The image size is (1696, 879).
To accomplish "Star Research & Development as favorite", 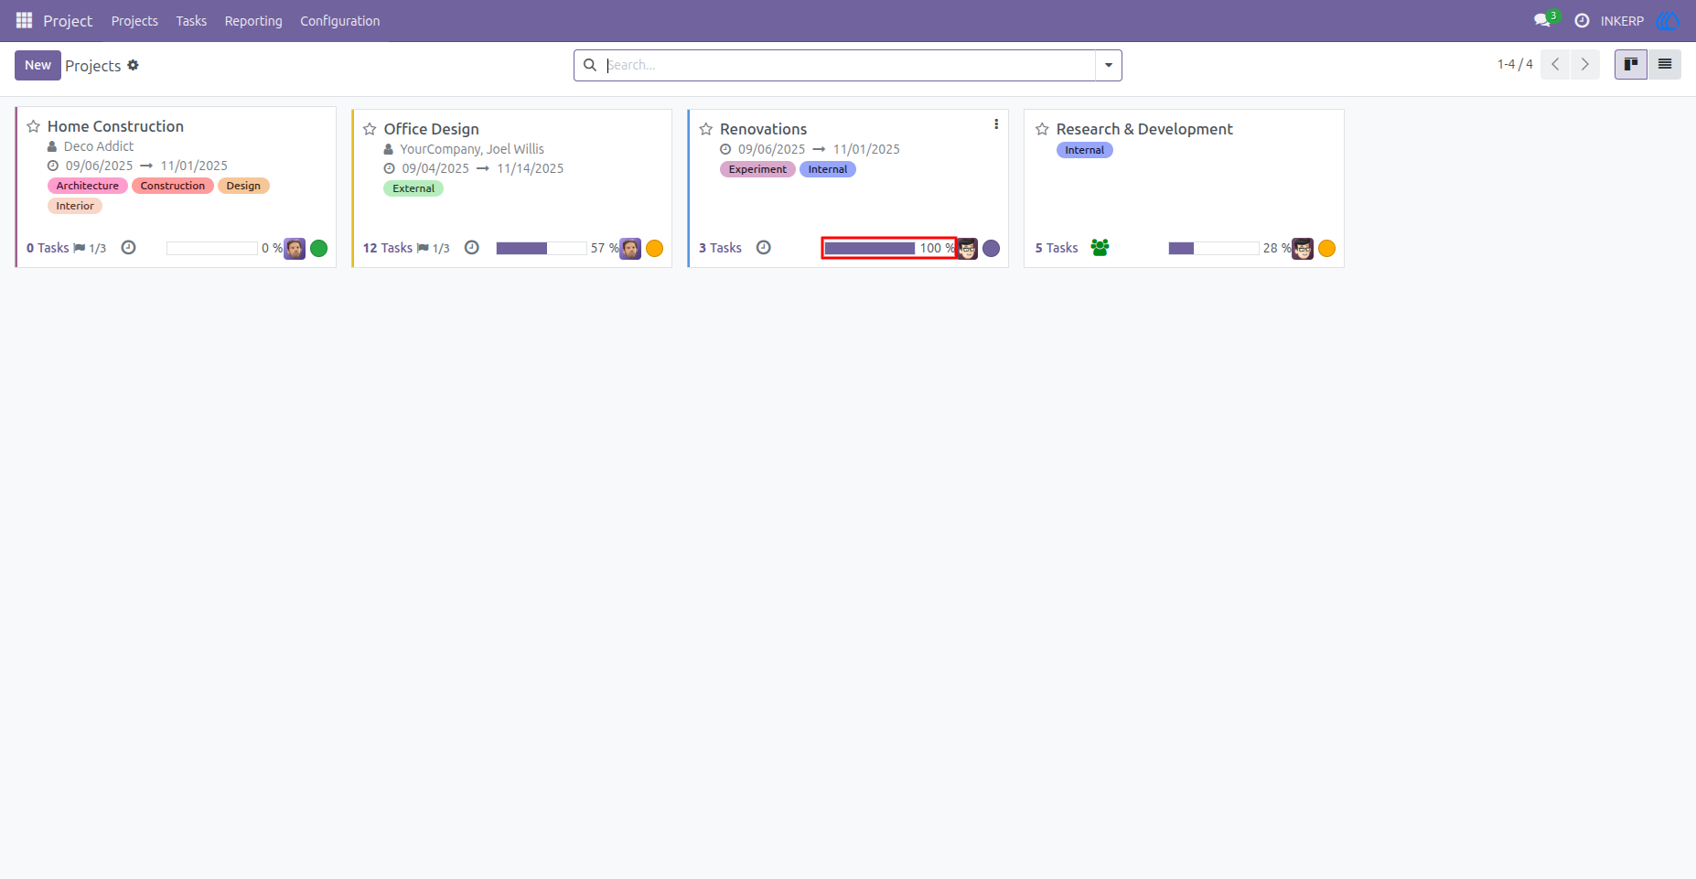I will click(1042, 129).
